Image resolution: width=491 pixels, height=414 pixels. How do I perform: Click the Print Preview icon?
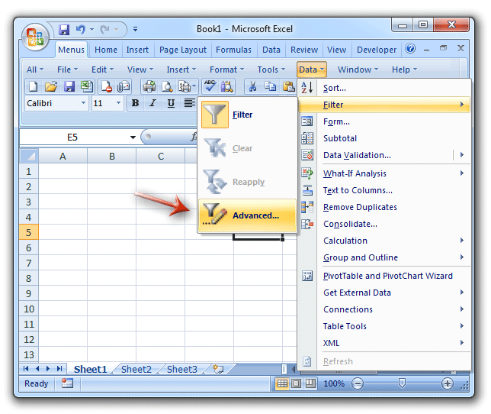click(x=167, y=86)
